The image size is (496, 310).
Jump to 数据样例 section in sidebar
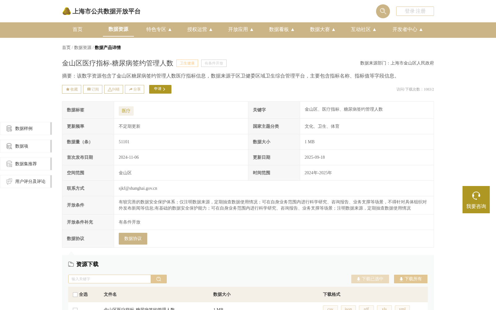point(26,128)
